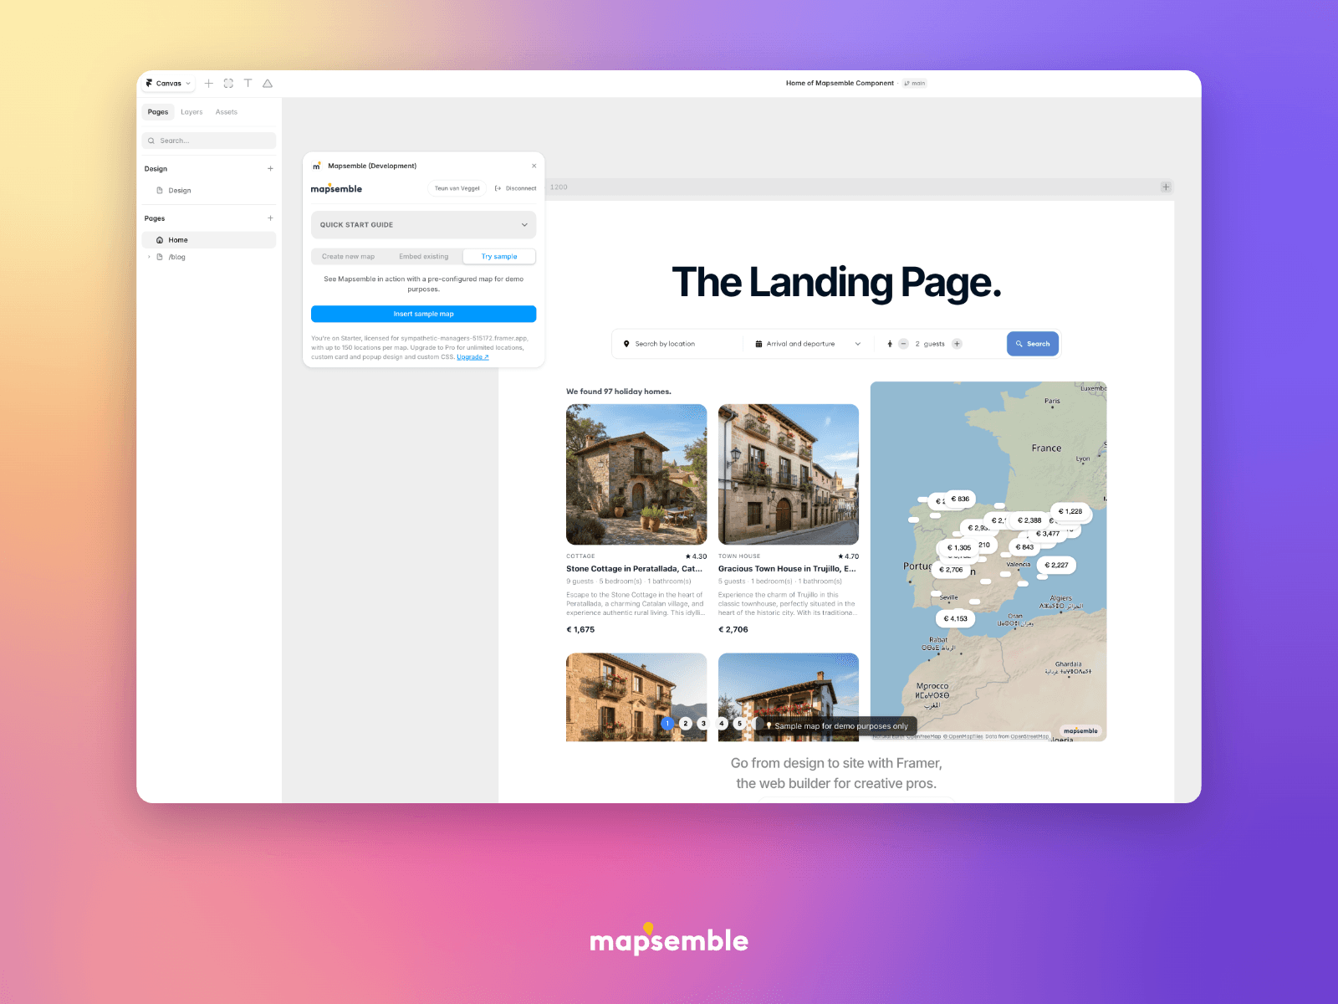Switch to the Layers tab
Viewport: 1338px width, 1004px height.
[192, 112]
